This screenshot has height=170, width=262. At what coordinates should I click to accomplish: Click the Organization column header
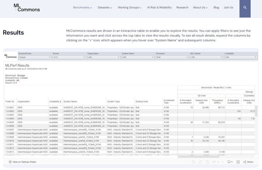24,101
